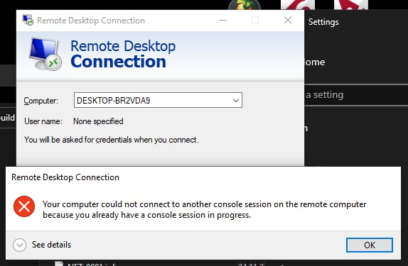This screenshot has width=408, height=266.
Task: Click the monitor logo in the RDC banner
Action: point(45,54)
